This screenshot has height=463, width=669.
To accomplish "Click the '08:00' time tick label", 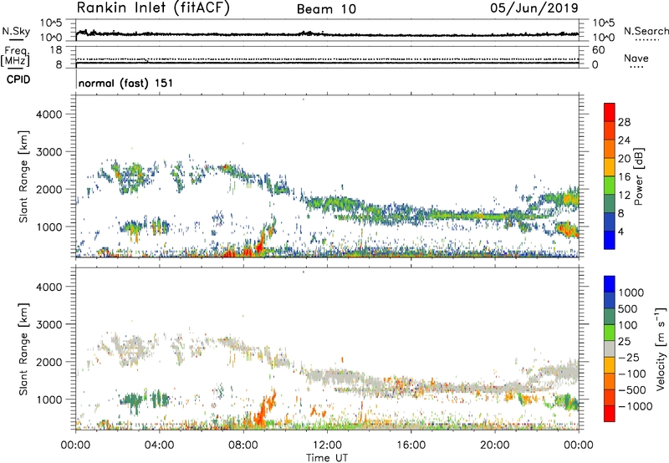I will (x=243, y=445).
